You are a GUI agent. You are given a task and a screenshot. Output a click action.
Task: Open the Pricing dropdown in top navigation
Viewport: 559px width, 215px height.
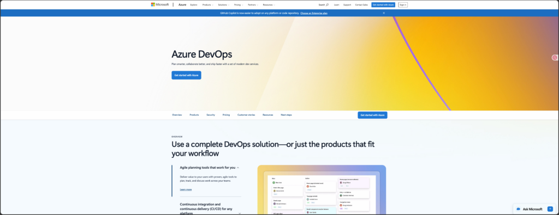pyautogui.click(x=239, y=5)
